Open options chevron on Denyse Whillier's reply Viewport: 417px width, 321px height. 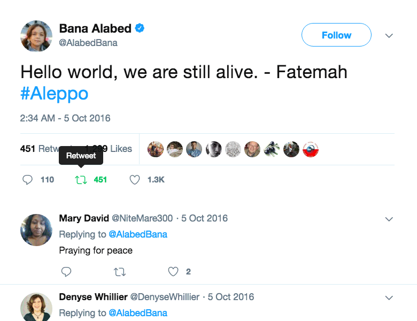pyautogui.click(x=389, y=297)
